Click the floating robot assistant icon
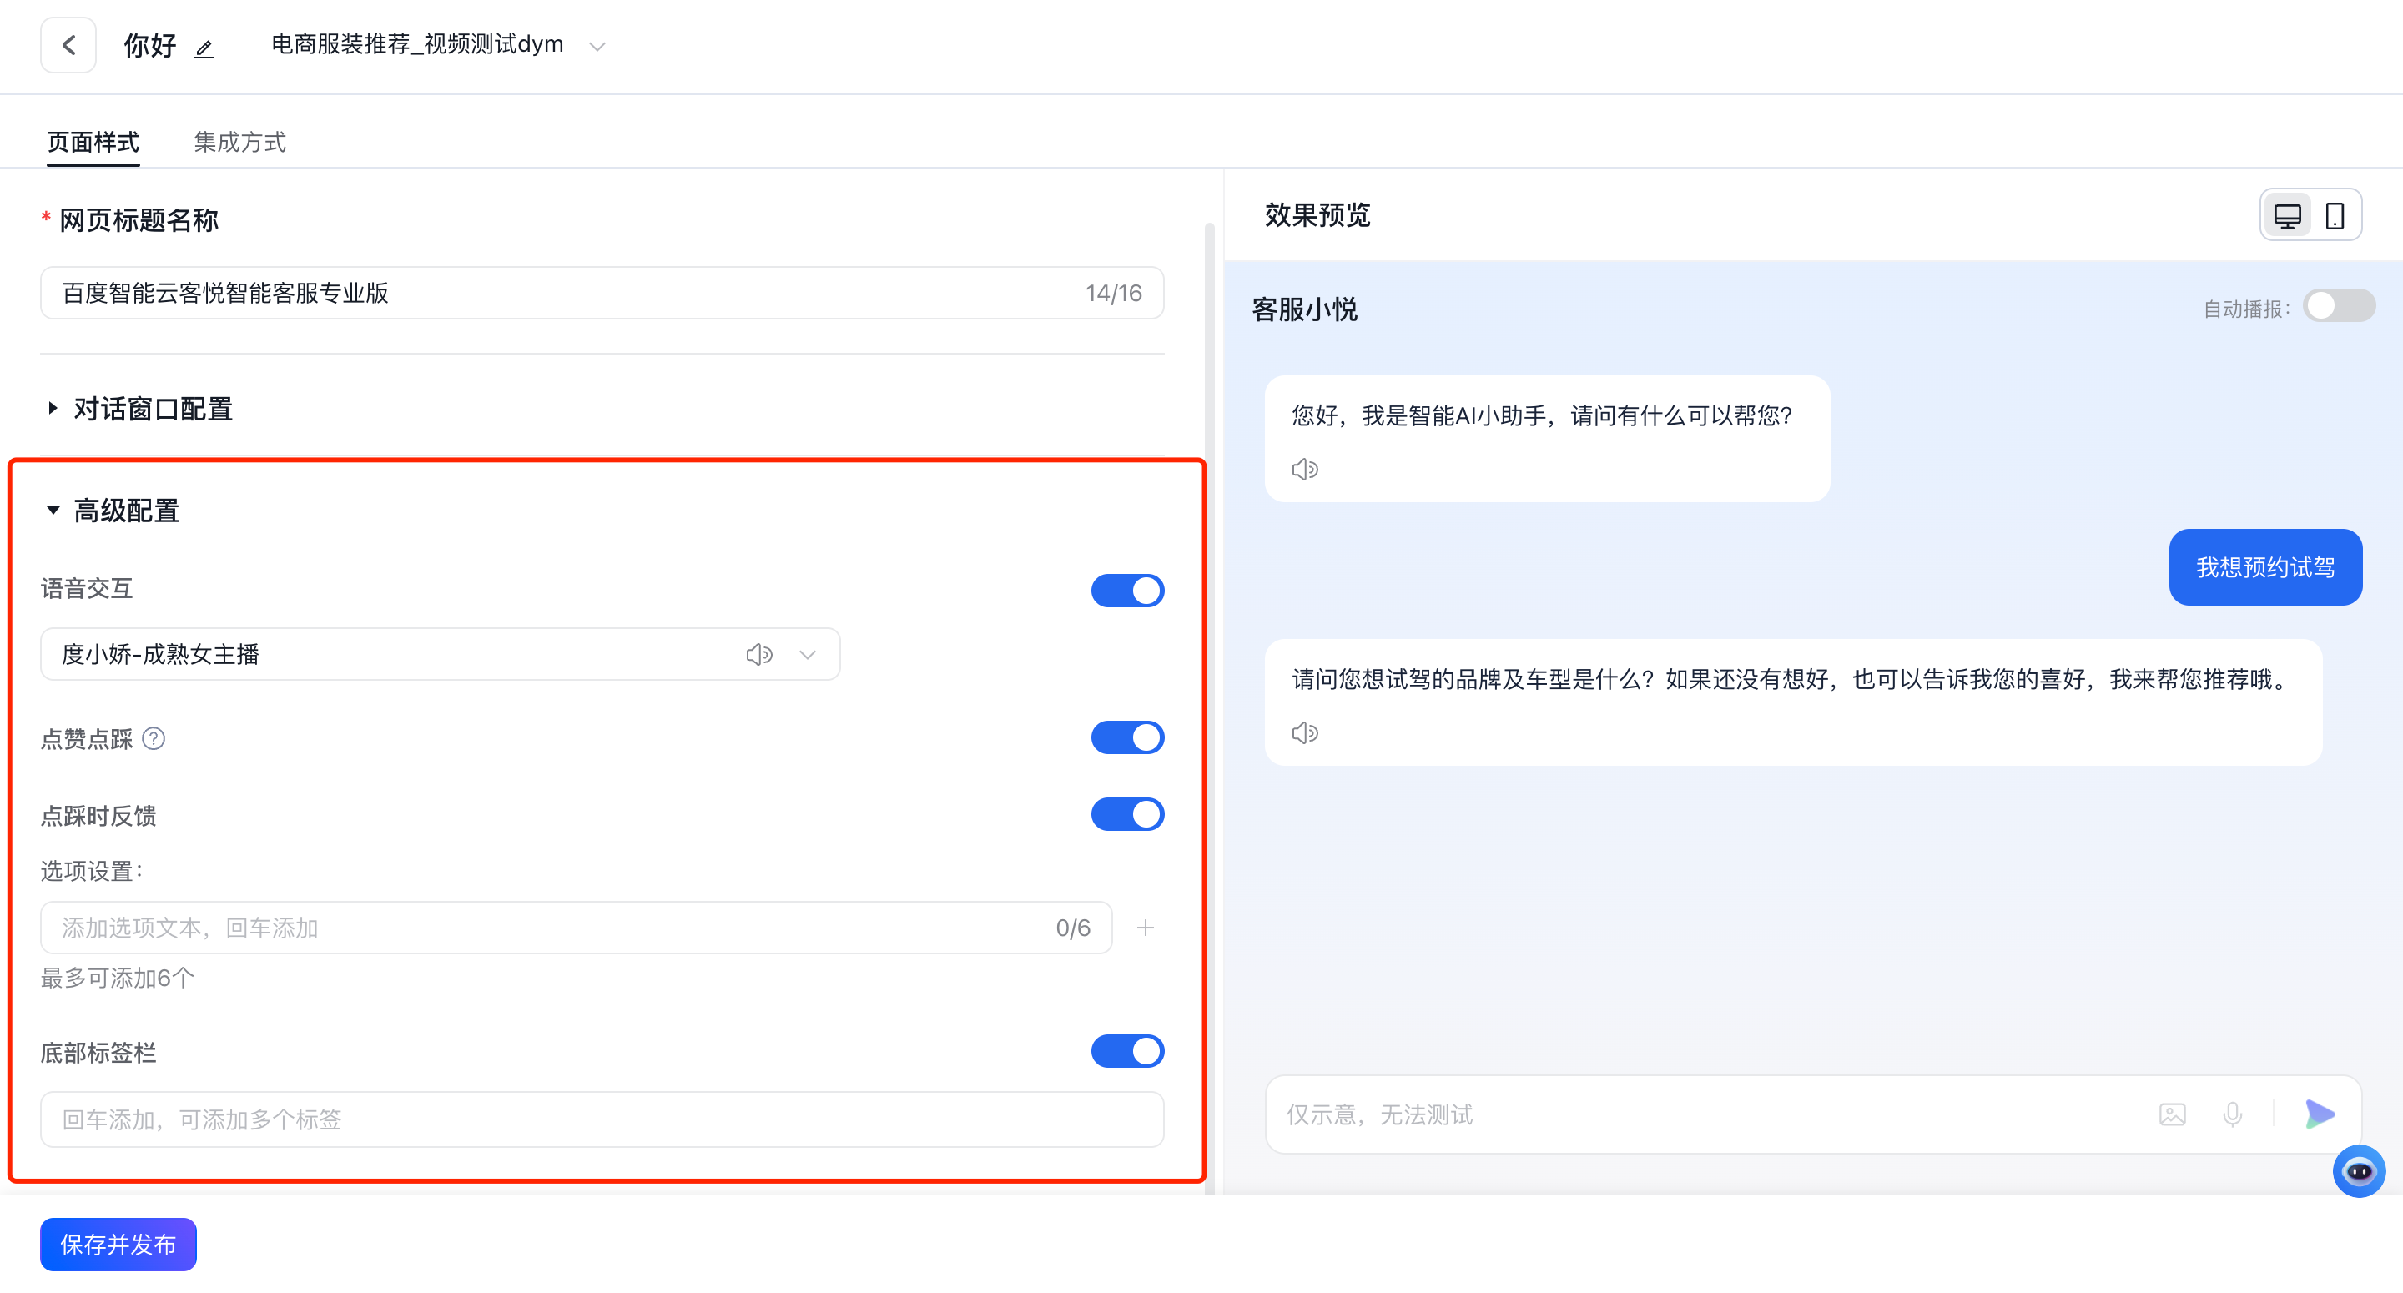This screenshot has width=2403, height=1293. click(2359, 1170)
